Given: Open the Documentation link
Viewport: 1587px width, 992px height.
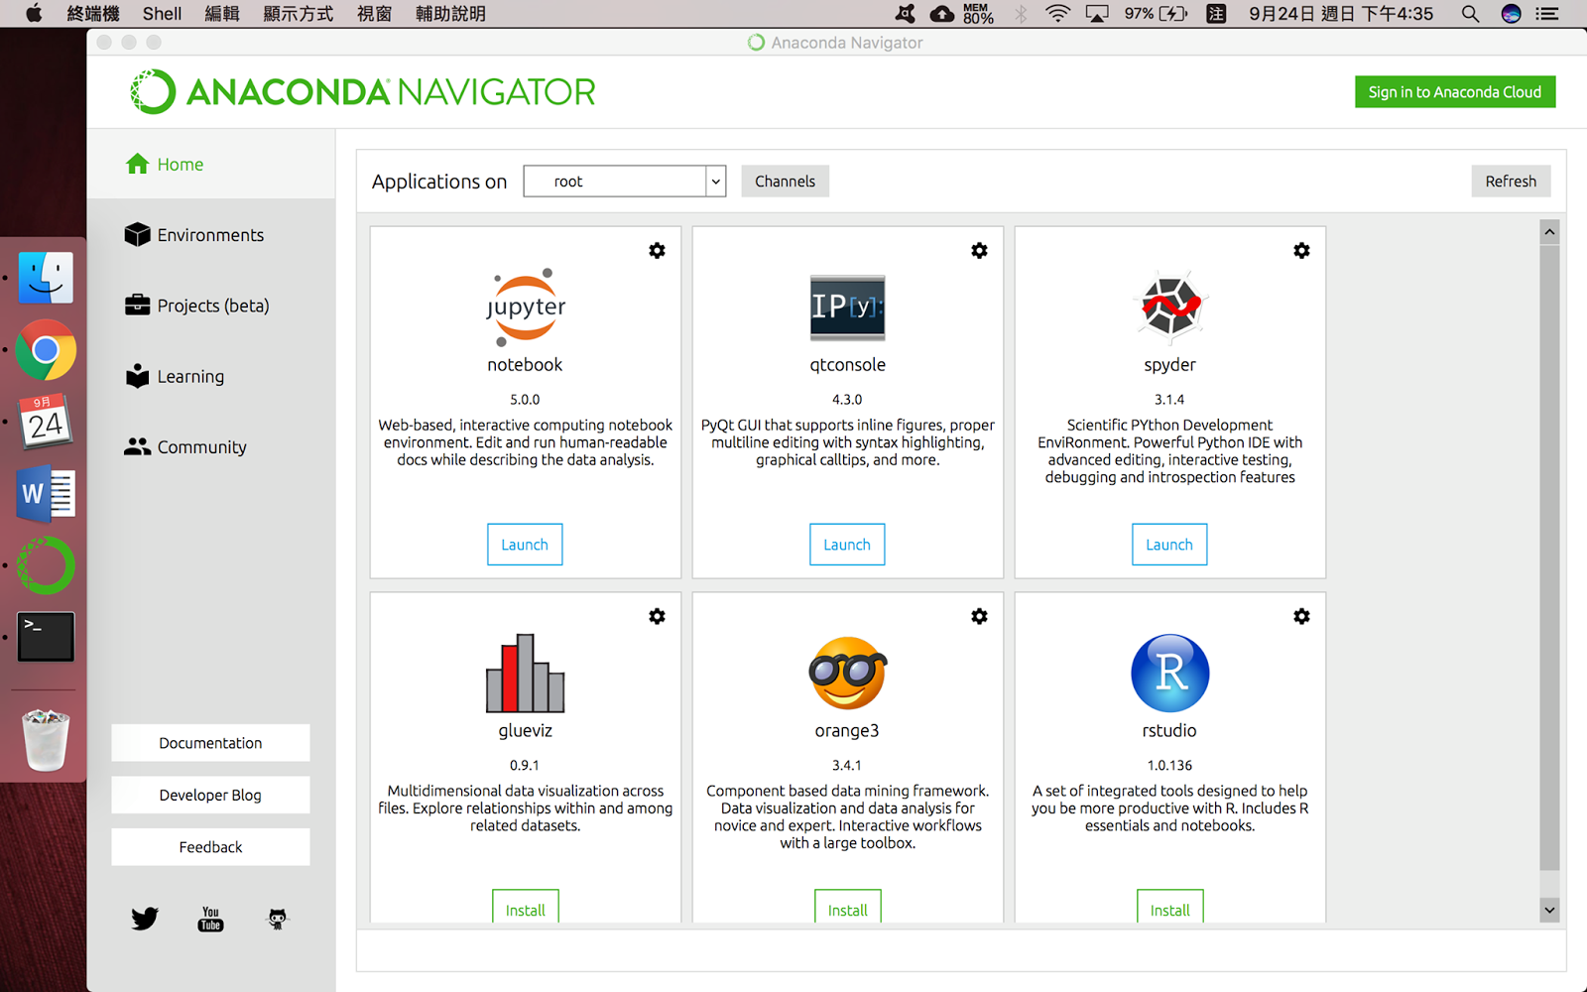Looking at the screenshot, I should [210, 743].
